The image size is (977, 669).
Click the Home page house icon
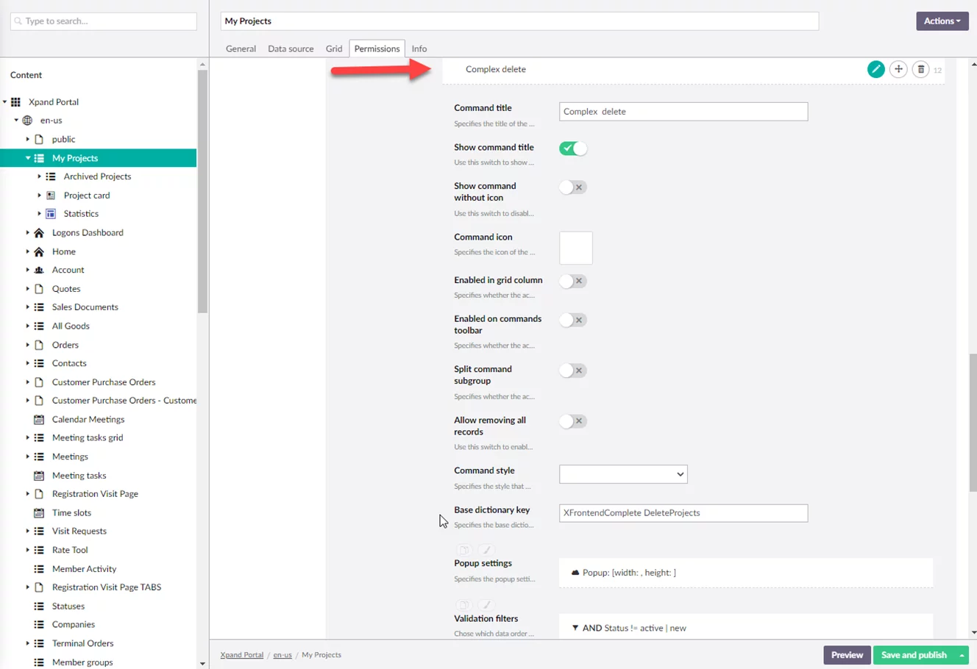coord(39,251)
